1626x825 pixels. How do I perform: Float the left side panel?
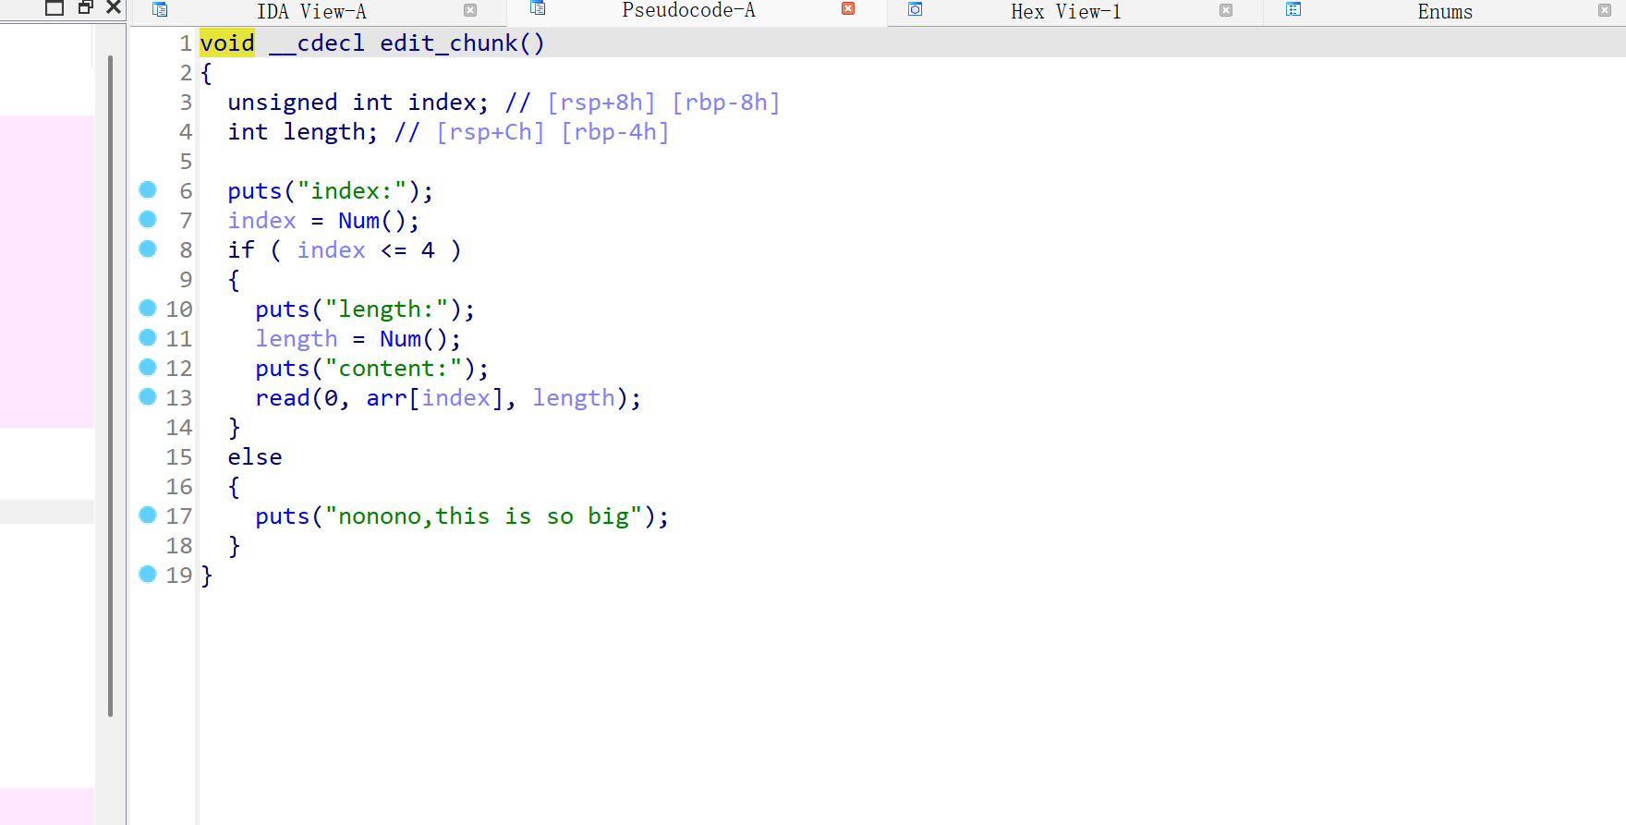click(x=85, y=7)
